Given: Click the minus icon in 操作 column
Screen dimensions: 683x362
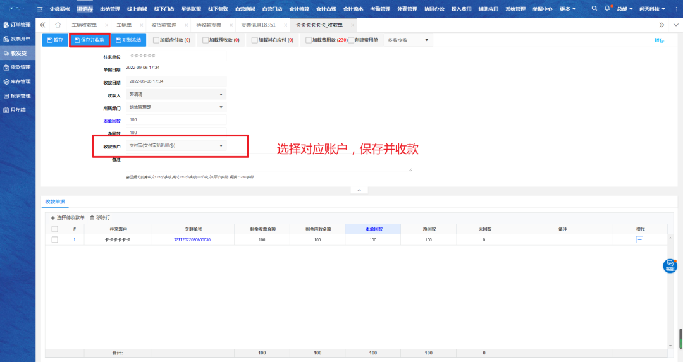Looking at the screenshot, I should tap(639, 240).
